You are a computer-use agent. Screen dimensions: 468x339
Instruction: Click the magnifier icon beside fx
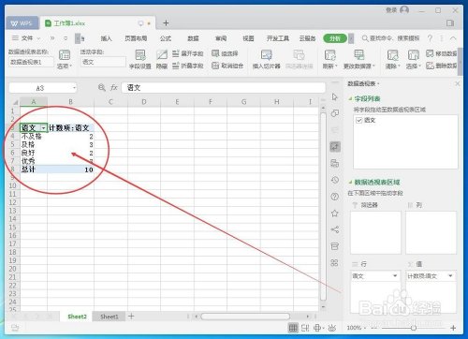(x=102, y=88)
